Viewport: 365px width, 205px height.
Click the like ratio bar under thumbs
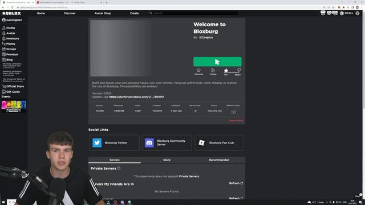pos(232,73)
